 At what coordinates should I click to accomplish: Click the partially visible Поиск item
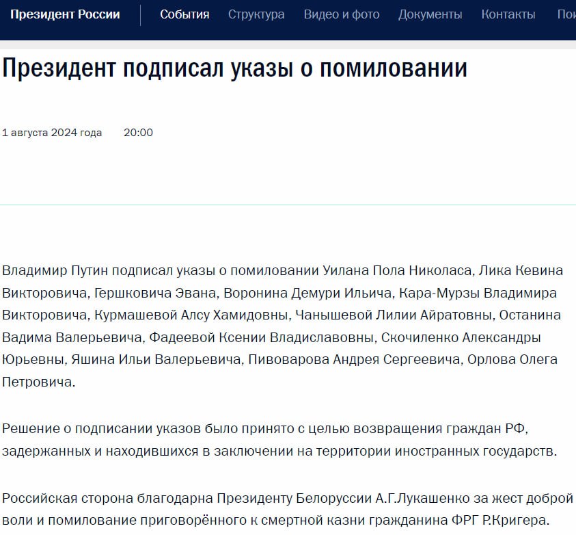click(x=566, y=14)
